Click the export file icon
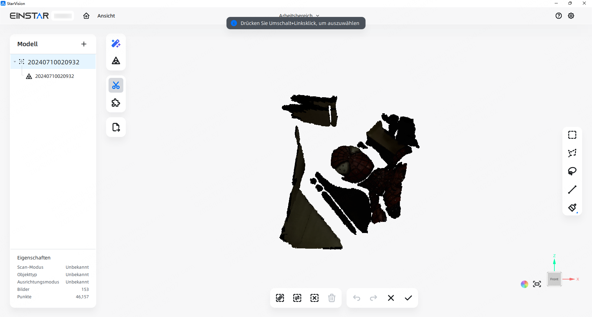592x317 pixels. 116,127
